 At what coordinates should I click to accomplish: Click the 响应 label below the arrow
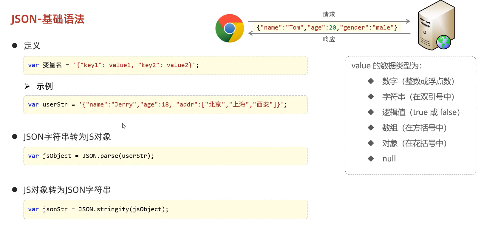coord(329,39)
